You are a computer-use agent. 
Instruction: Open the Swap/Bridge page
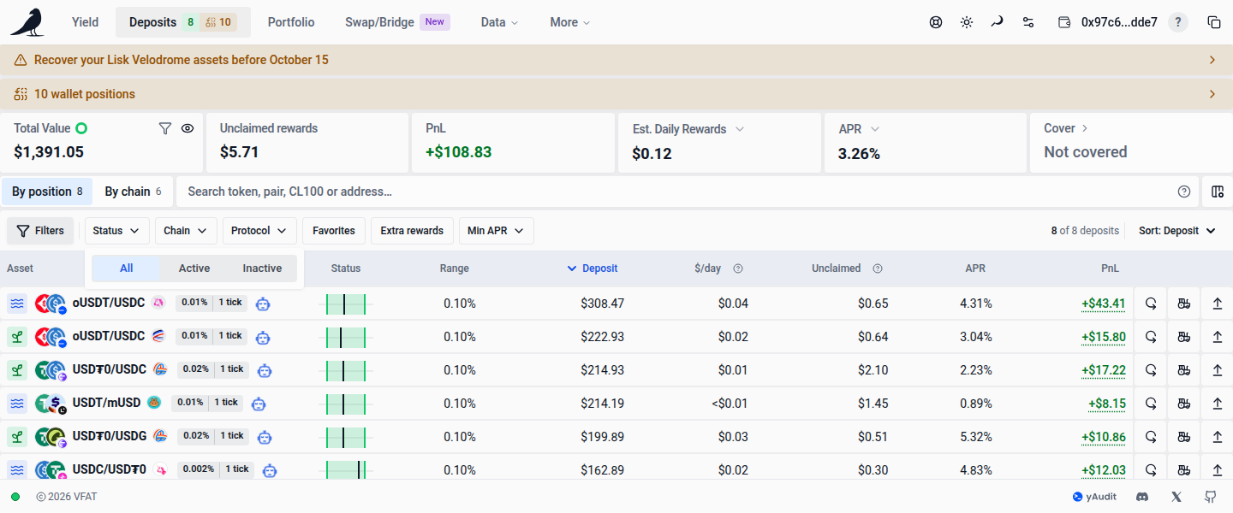397,22
